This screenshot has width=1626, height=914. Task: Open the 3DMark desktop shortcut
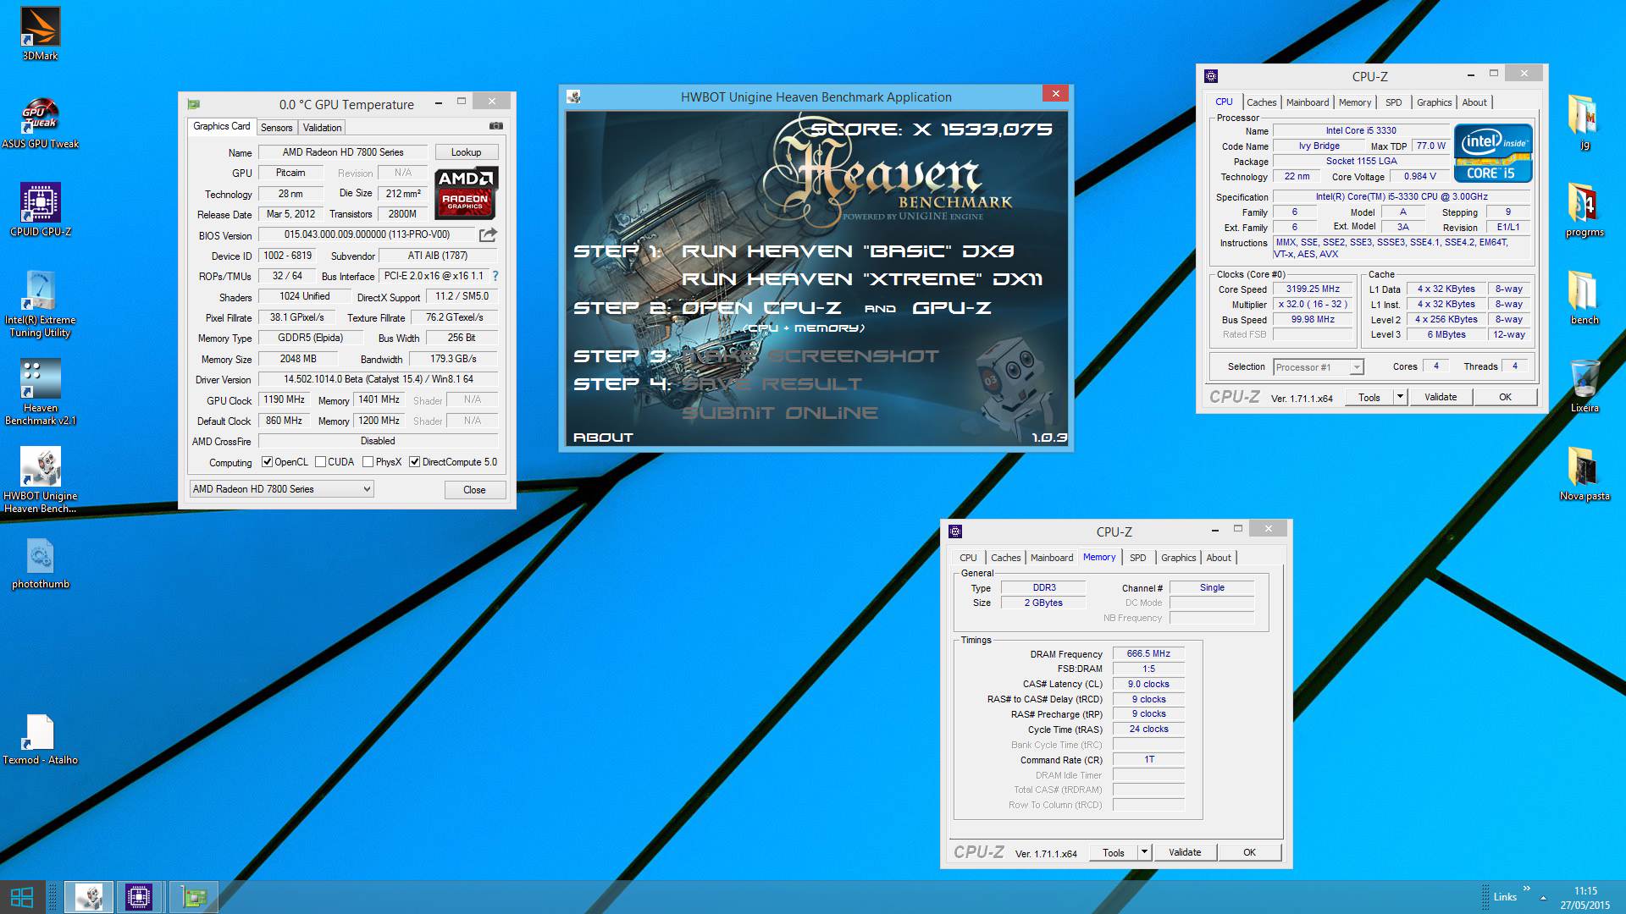(x=40, y=34)
